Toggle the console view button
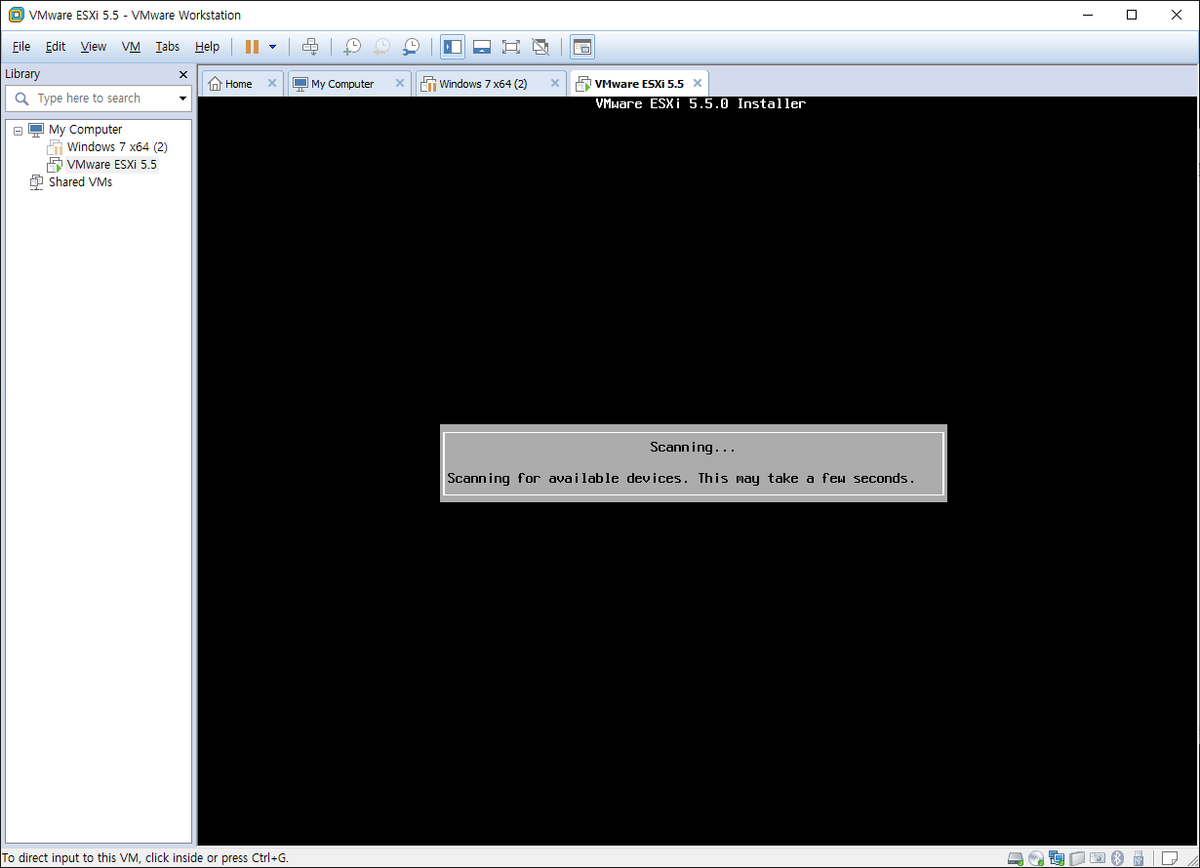The height and width of the screenshot is (868, 1200). tap(582, 47)
